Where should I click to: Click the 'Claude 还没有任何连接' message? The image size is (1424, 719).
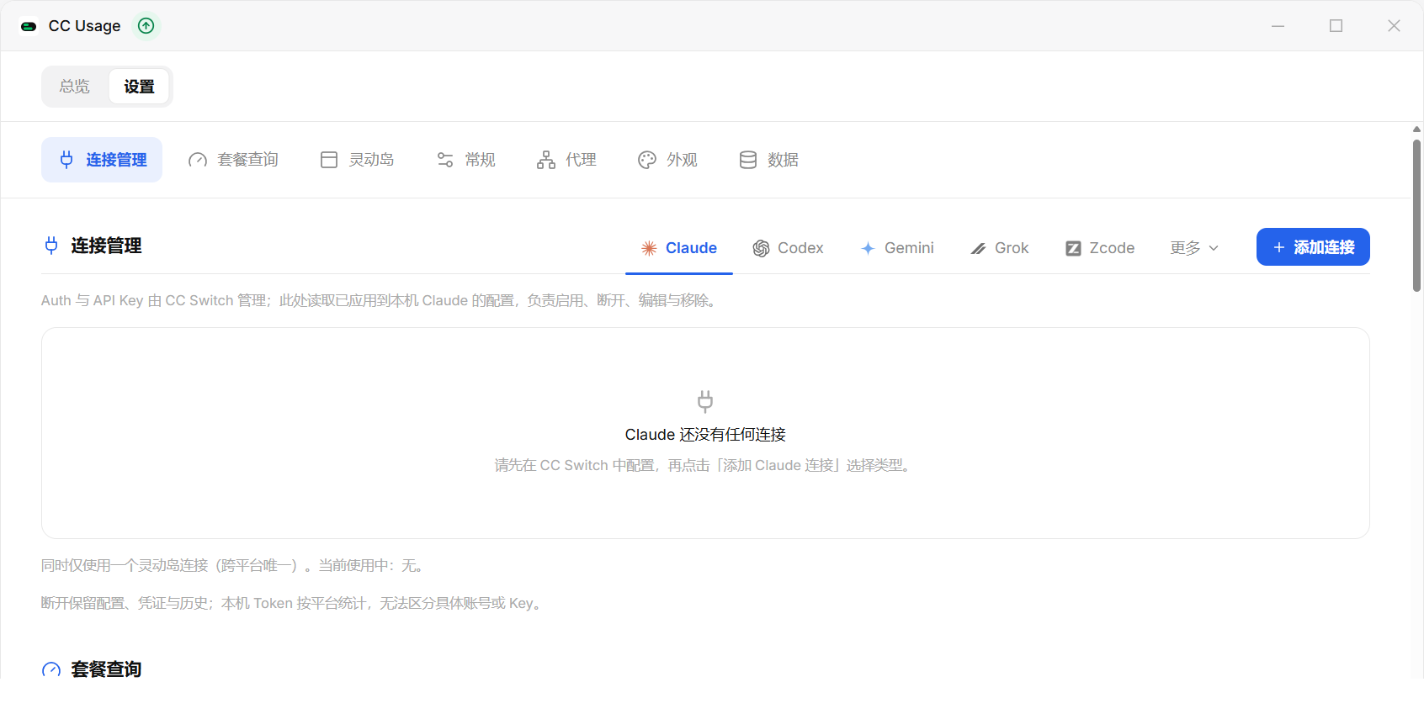pos(705,435)
